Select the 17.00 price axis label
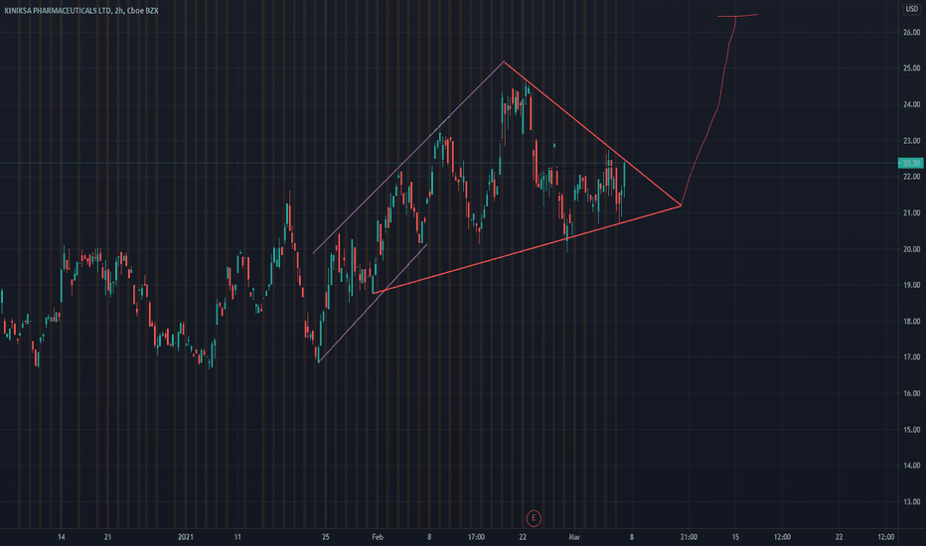 click(x=911, y=357)
